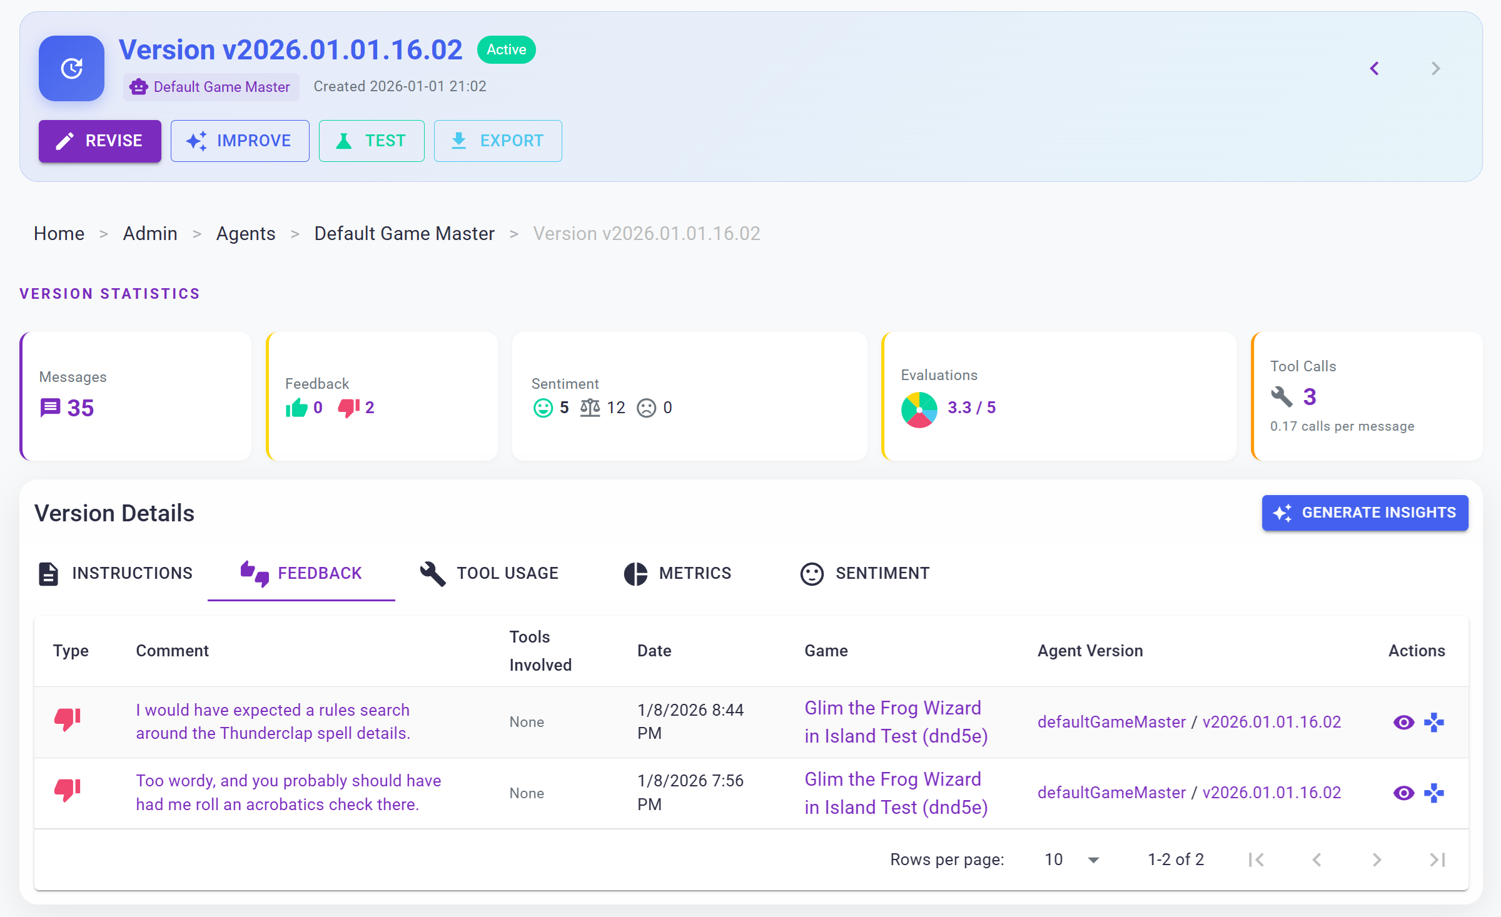Click the scales icon in the Sentiment card
The width and height of the screenshot is (1501, 917).
(589, 407)
